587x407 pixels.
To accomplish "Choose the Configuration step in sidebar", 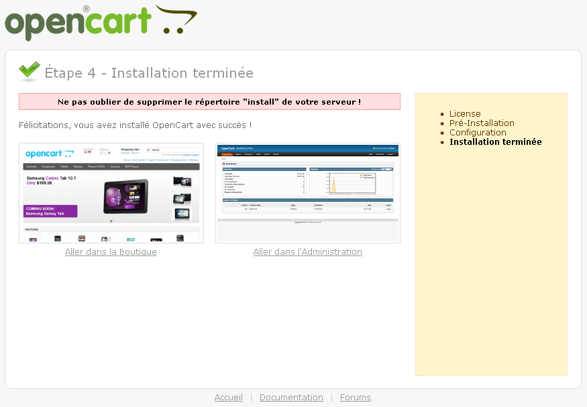I will pyautogui.click(x=478, y=133).
